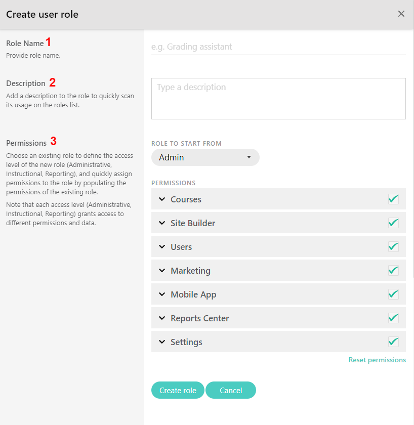The image size is (414, 425).
Task: Click the role name input field
Action: 278,47
